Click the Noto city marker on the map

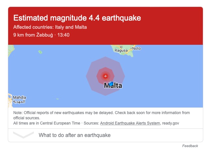coord(131,48)
